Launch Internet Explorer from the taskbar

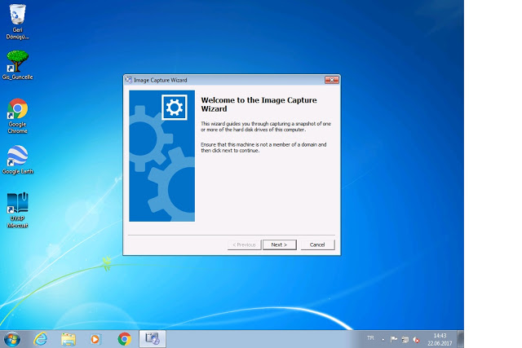point(41,338)
